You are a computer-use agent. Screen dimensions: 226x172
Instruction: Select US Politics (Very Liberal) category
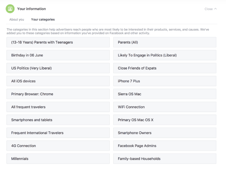58,68
